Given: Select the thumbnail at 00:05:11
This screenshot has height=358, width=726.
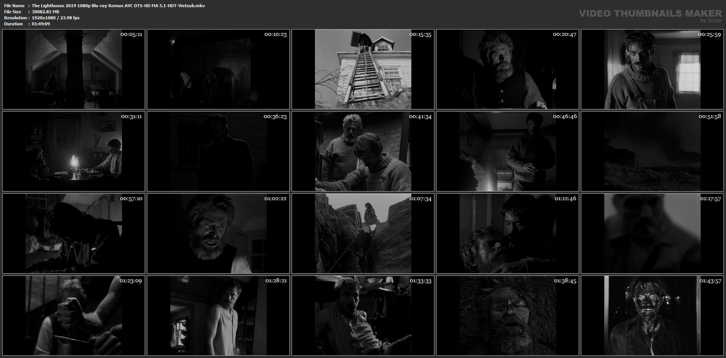Looking at the screenshot, I should 73,69.
